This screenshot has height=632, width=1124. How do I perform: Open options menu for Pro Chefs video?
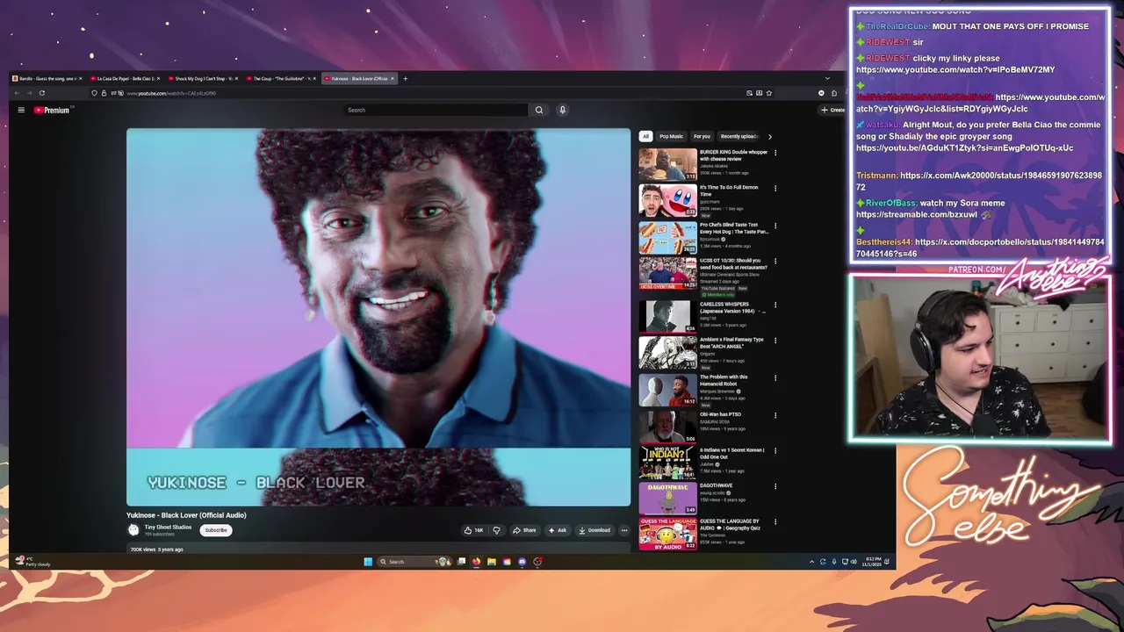(x=775, y=226)
